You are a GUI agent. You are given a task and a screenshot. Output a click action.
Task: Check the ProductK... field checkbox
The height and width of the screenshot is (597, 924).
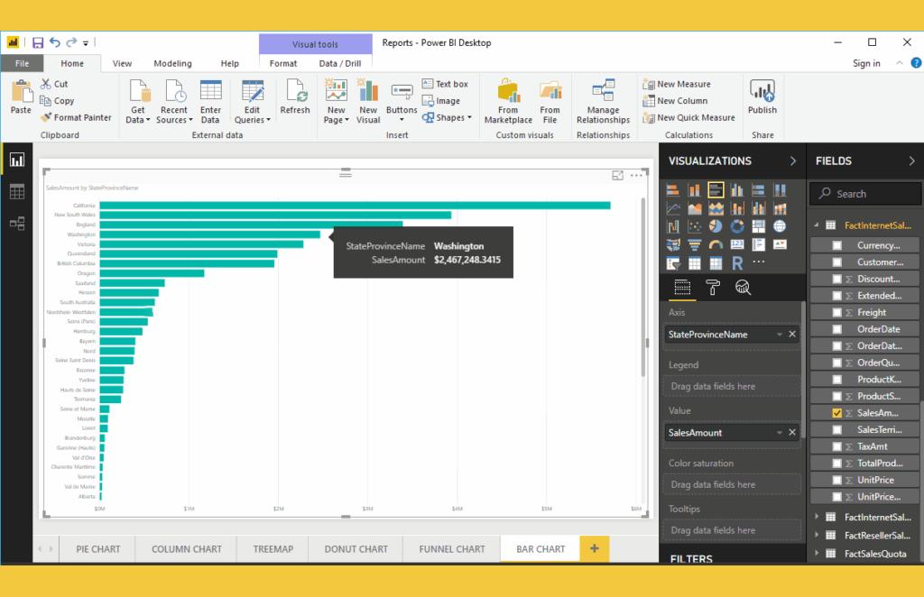836,379
